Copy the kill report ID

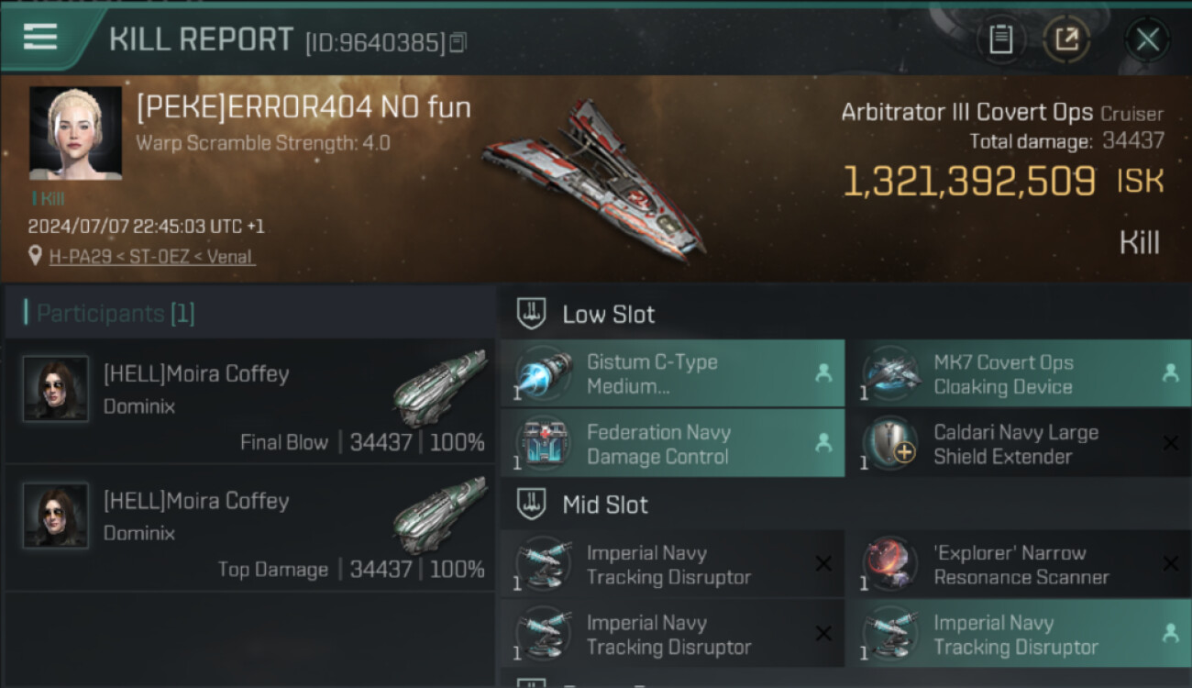[x=458, y=42]
